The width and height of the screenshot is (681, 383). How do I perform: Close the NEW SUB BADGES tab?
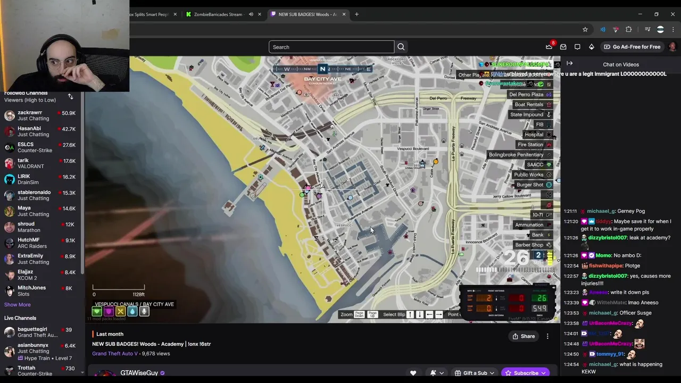344,14
